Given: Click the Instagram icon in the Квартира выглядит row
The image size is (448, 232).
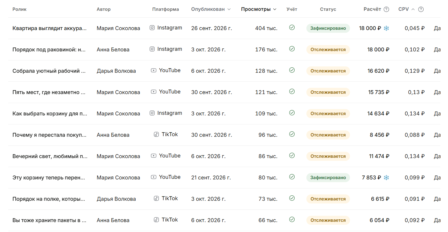Looking at the screenshot, I should point(152,28).
